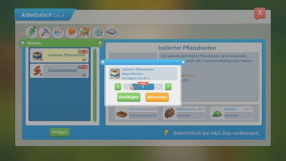286x161 pixels.
Task: Click the Gummiriemen belt thumbnail in list
Action: pos(37,71)
